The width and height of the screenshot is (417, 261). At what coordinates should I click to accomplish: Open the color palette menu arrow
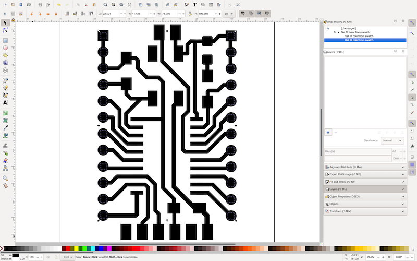pyautogui.click(x=414, y=250)
